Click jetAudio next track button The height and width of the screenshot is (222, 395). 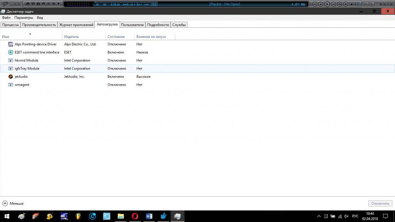(x=333, y=4)
